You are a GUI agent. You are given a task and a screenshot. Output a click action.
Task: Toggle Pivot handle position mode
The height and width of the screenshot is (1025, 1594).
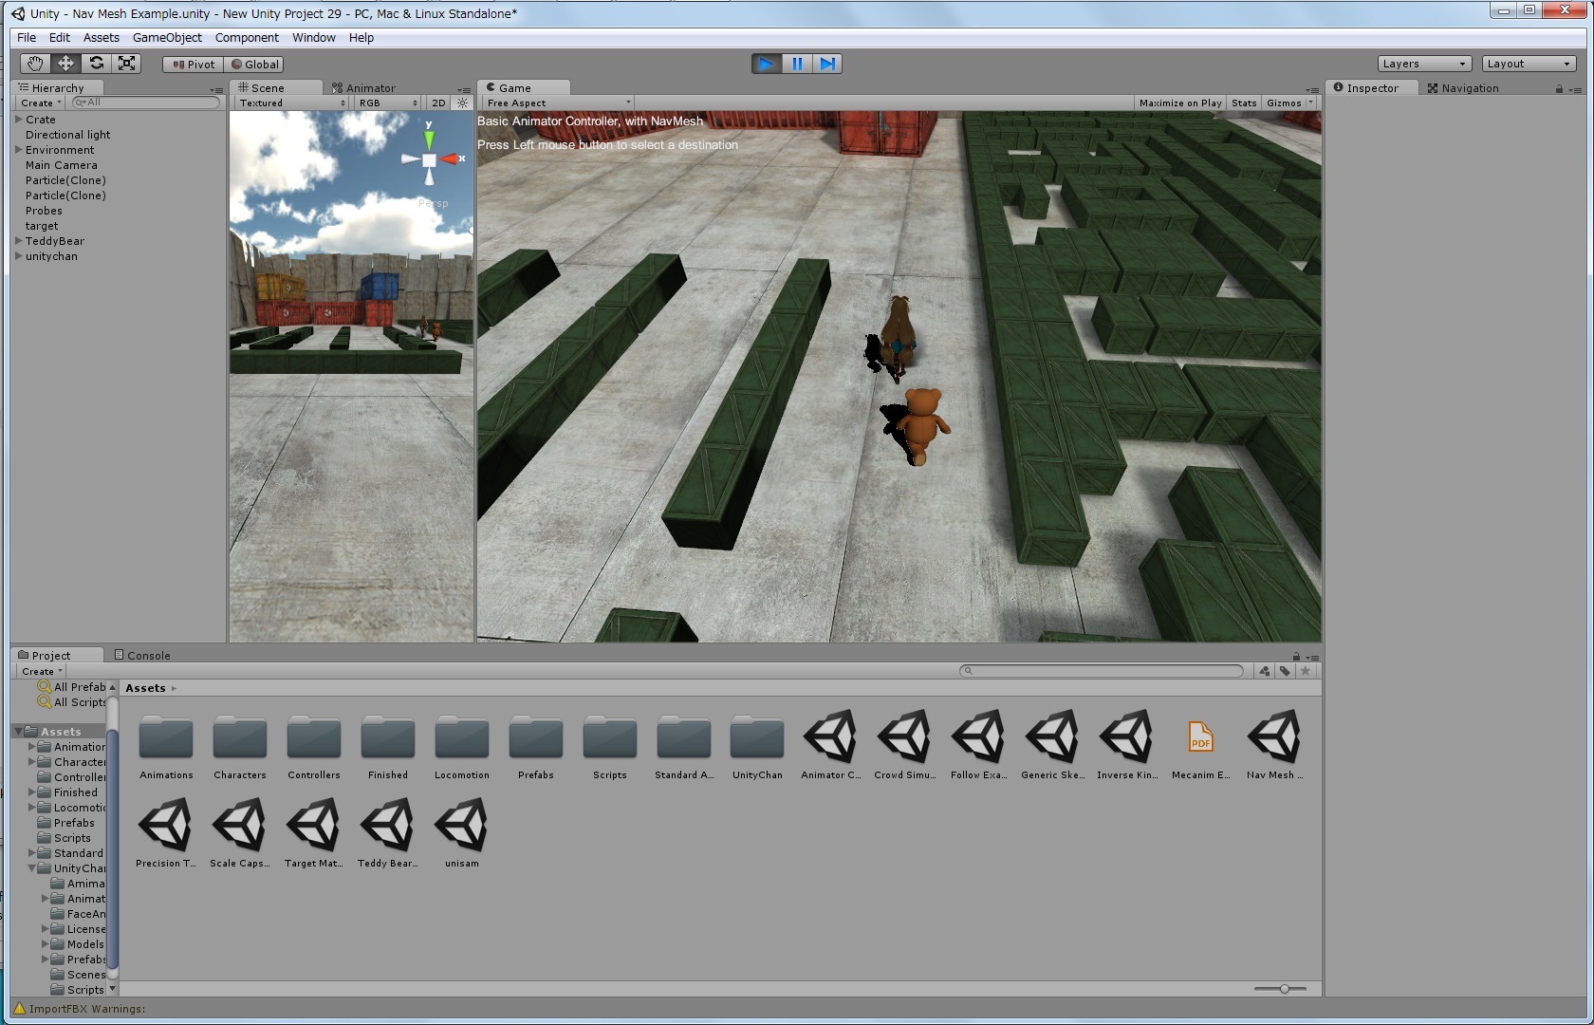pyautogui.click(x=192, y=64)
